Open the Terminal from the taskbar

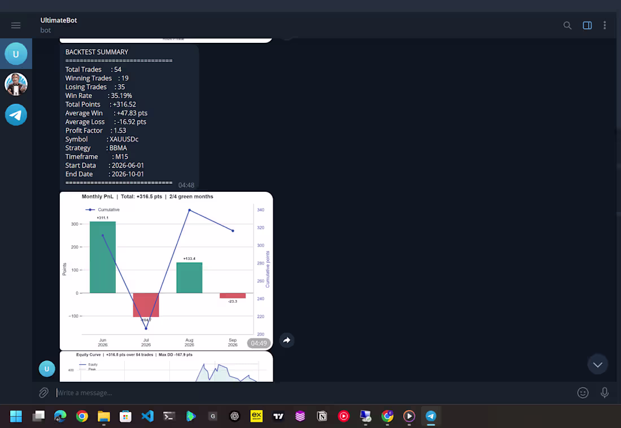[169, 416]
